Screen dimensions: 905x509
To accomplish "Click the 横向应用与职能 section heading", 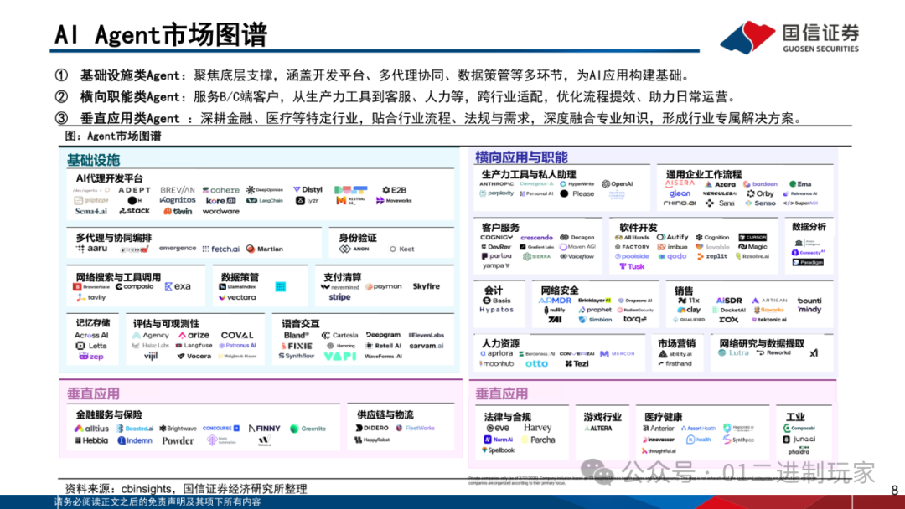I will pos(521,157).
